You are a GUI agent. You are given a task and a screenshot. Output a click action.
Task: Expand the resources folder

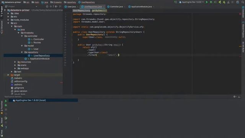(x=15, y=62)
